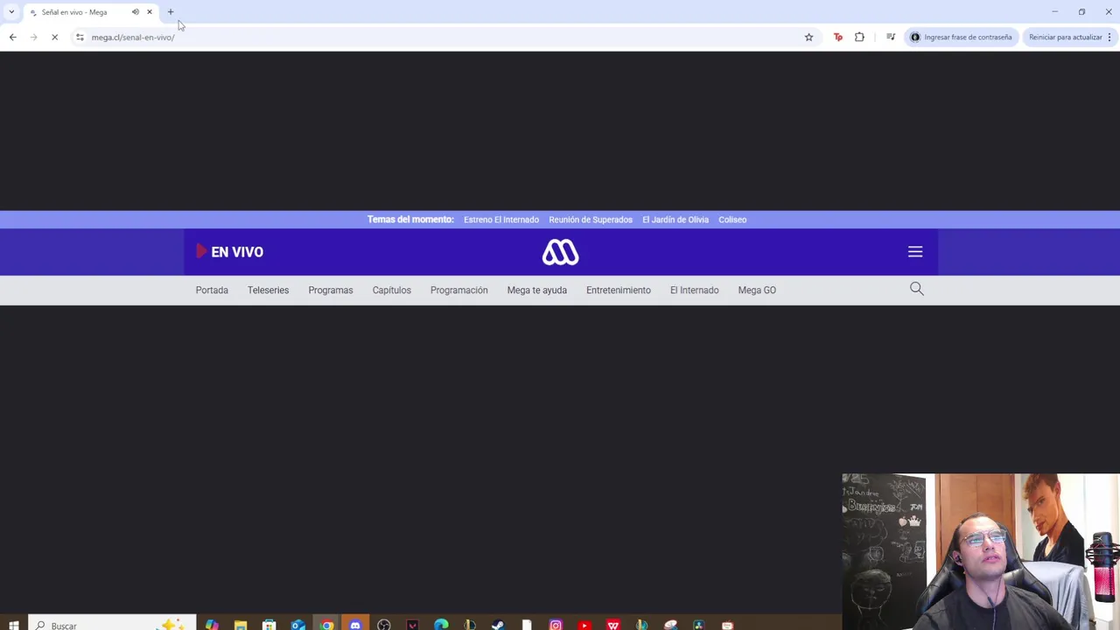Open Instagram from the taskbar
This screenshot has width=1120, height=630.
click(556, 625)
